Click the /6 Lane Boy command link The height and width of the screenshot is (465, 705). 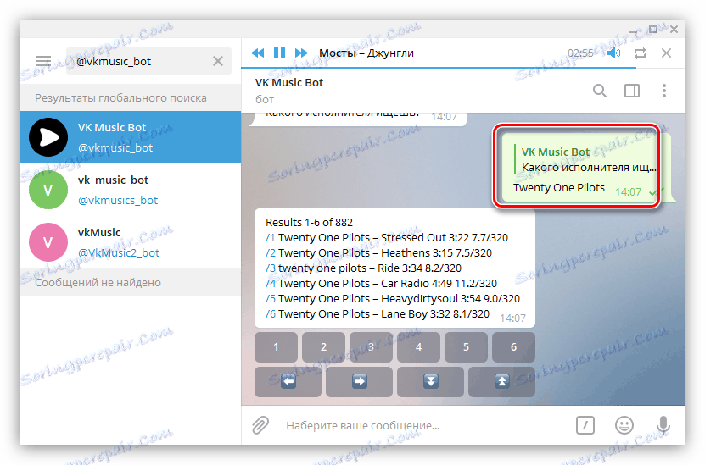271,313
